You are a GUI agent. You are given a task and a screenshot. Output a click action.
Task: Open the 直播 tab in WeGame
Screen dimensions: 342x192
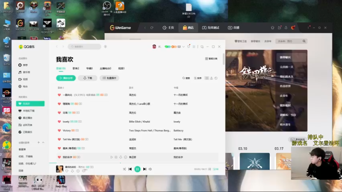[233, 28]
